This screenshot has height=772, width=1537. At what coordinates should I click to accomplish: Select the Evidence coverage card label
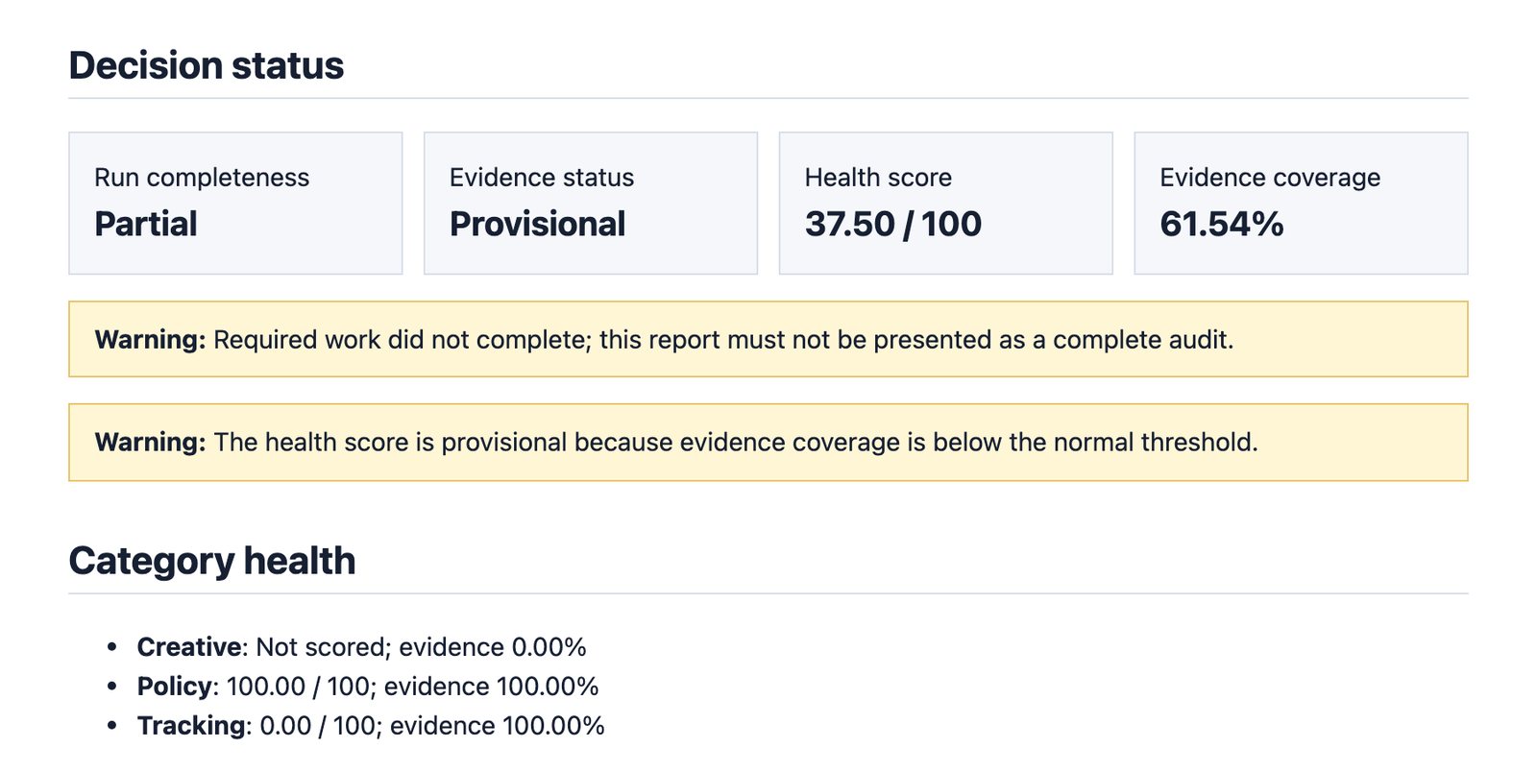click(1270, 178)
